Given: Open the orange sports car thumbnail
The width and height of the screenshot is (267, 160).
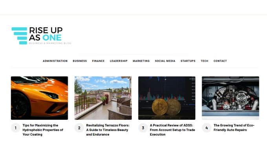Looking at the screenshot, I should pyautogui.click(x=40, y=98).
